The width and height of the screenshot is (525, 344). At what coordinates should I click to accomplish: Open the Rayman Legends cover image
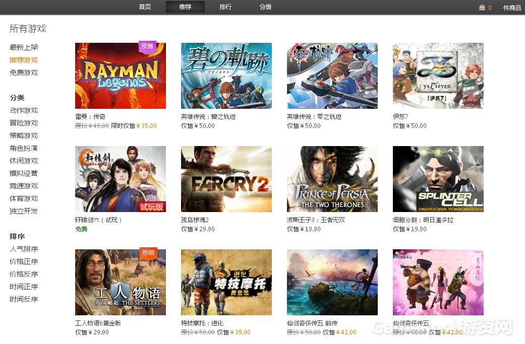(x=121, y=76)
